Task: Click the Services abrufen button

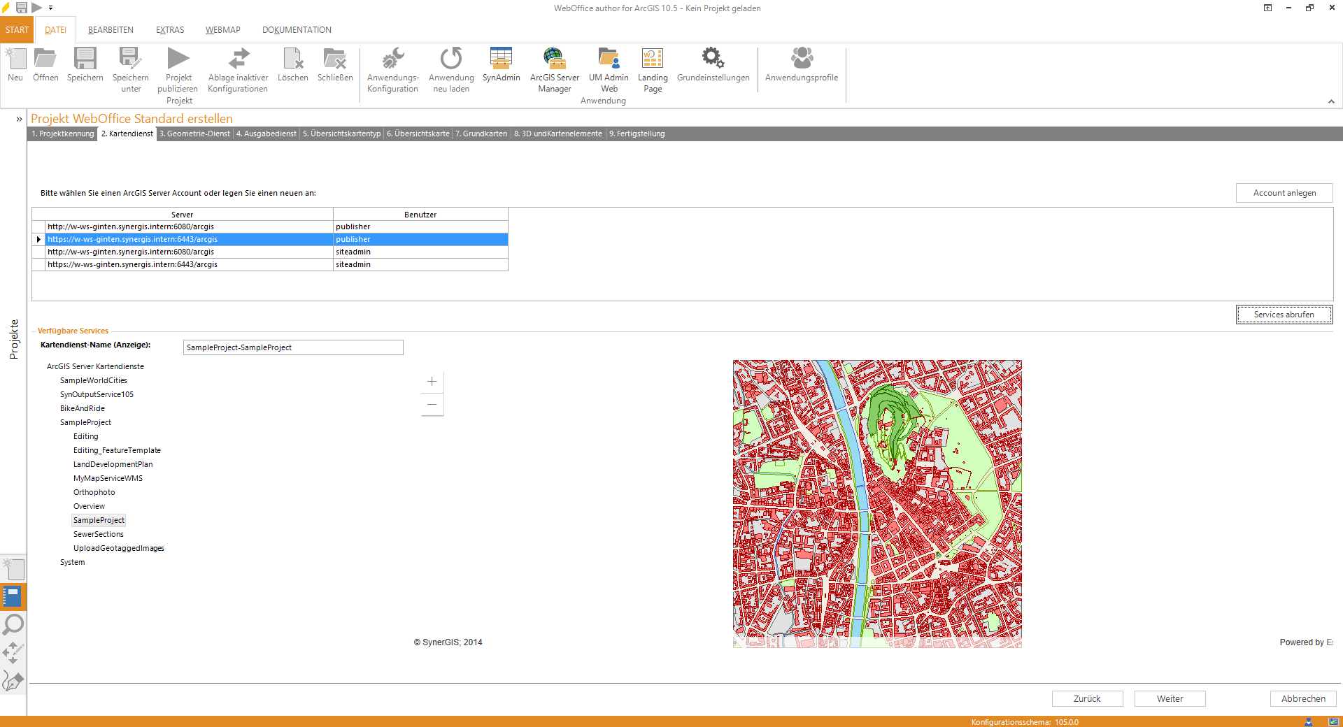Action: coord(1284,315)
